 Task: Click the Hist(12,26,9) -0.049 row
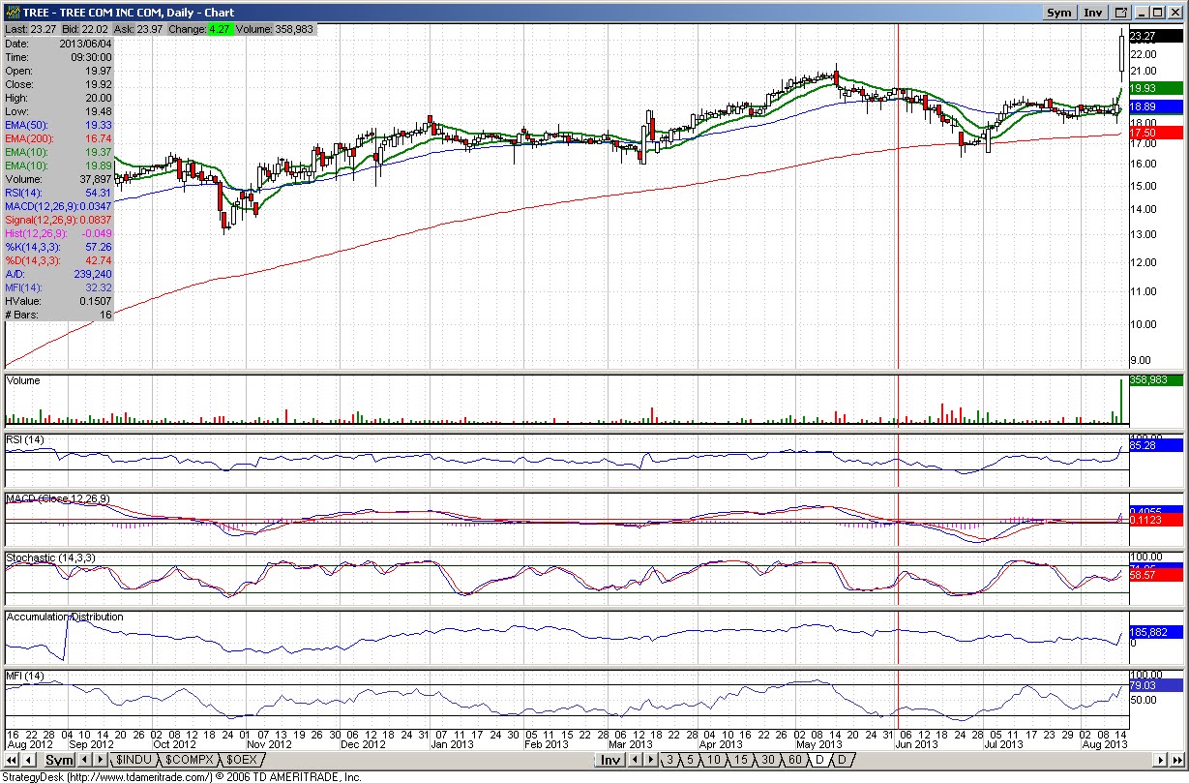click(59, 233)
